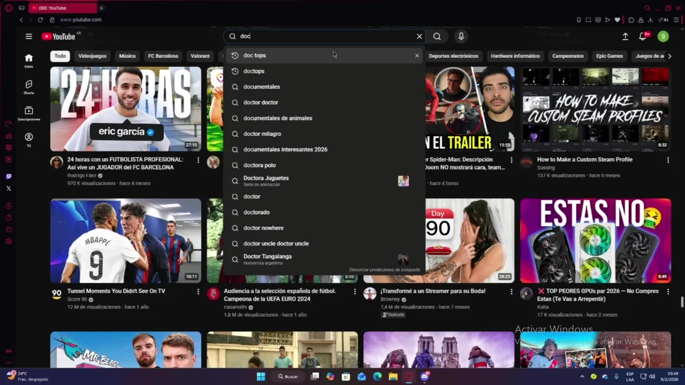The height and width of the screenshot is (385, 685).
Task: Open the Create upload button
Action: 625,36
